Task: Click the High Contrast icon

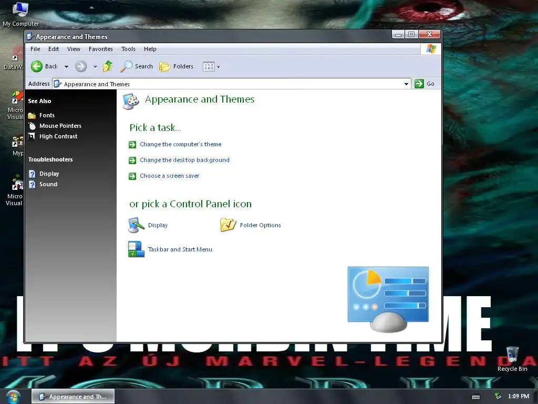Action: click(32, 136)
